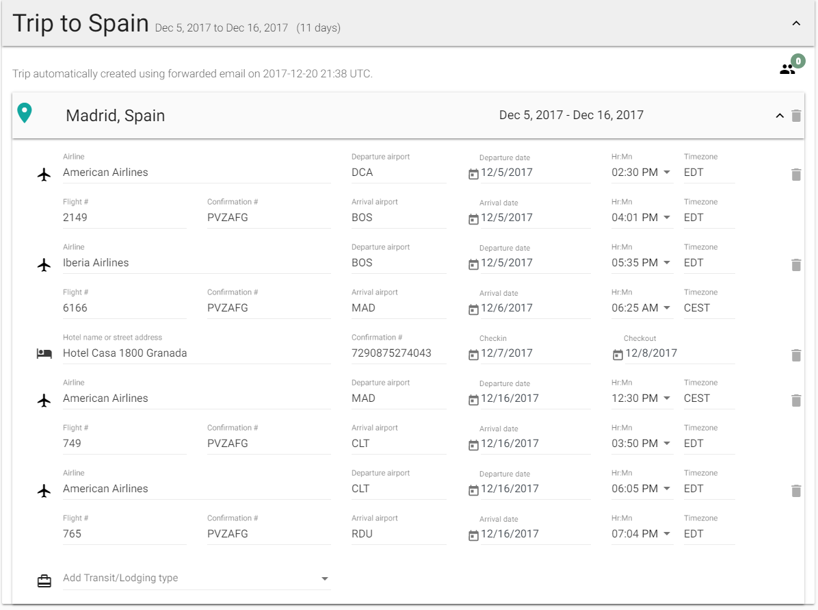Delete American Airlines flight 749

coord(796,401)
